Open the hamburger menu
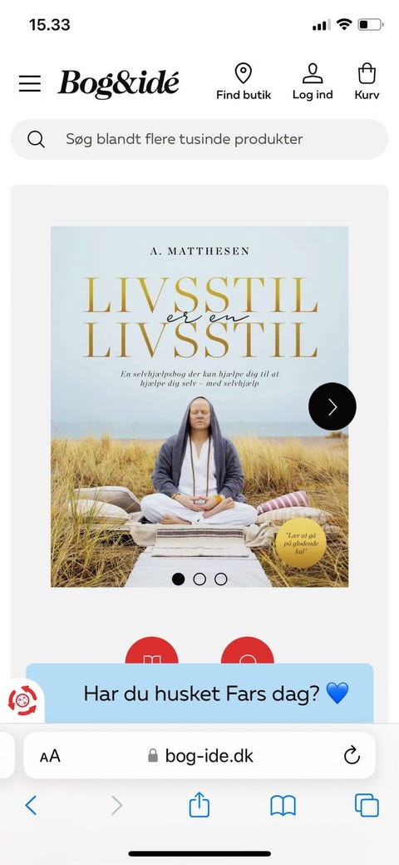 pos(30,83)
